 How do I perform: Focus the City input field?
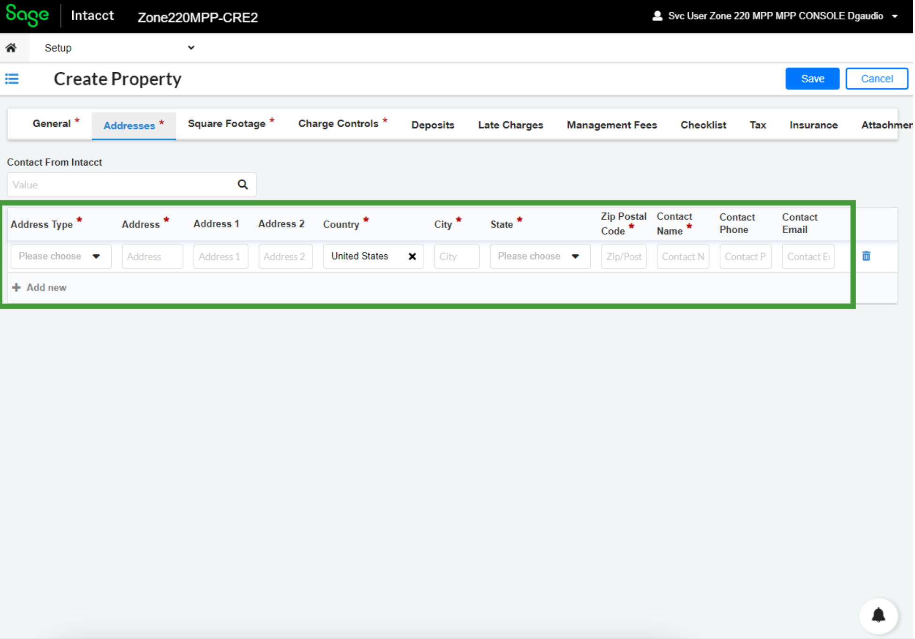click(x=457, y=257)
